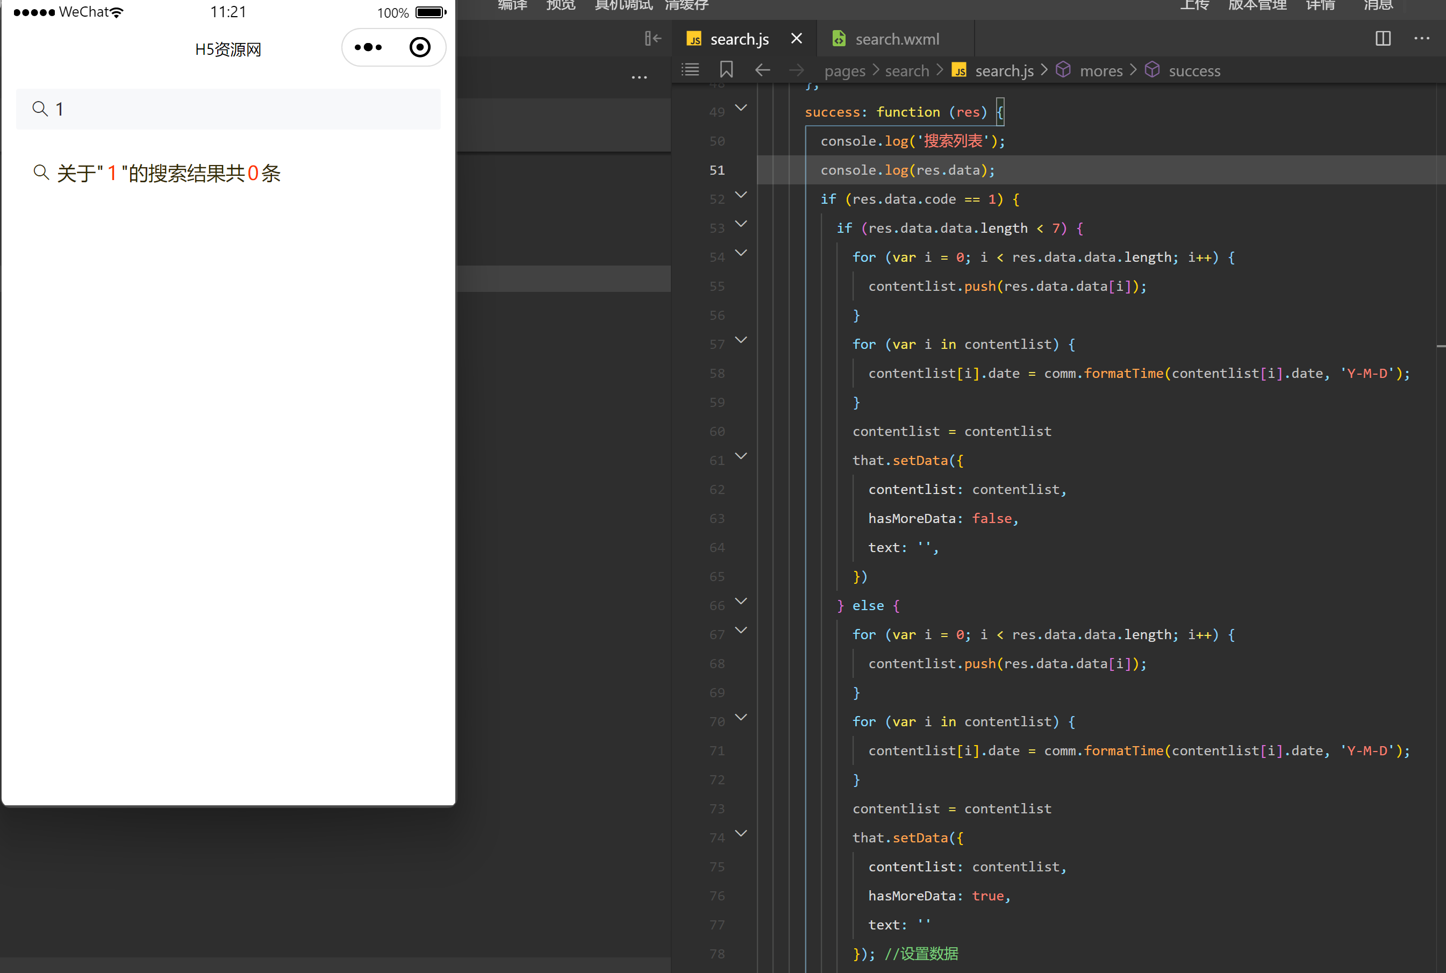Viewport: 1446px width, 973px height.
Task: Collapse the else block at line 66
Action: click(x=741, y=602)
